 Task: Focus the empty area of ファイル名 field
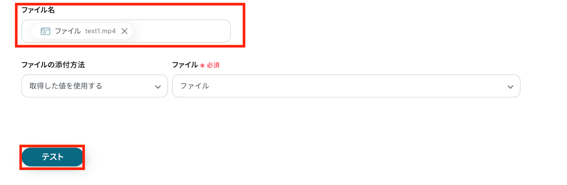click(181, 31)
